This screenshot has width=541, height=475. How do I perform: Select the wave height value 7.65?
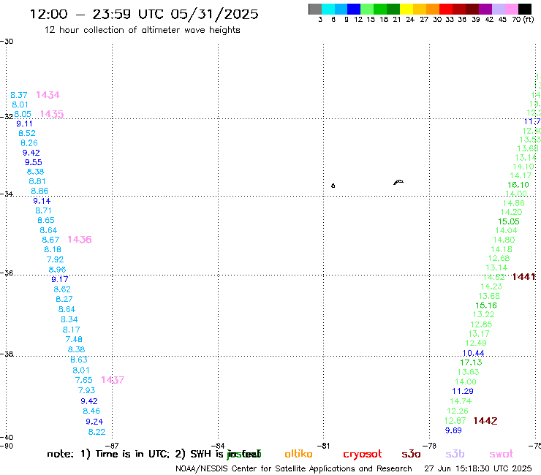[x=84, y=380]
